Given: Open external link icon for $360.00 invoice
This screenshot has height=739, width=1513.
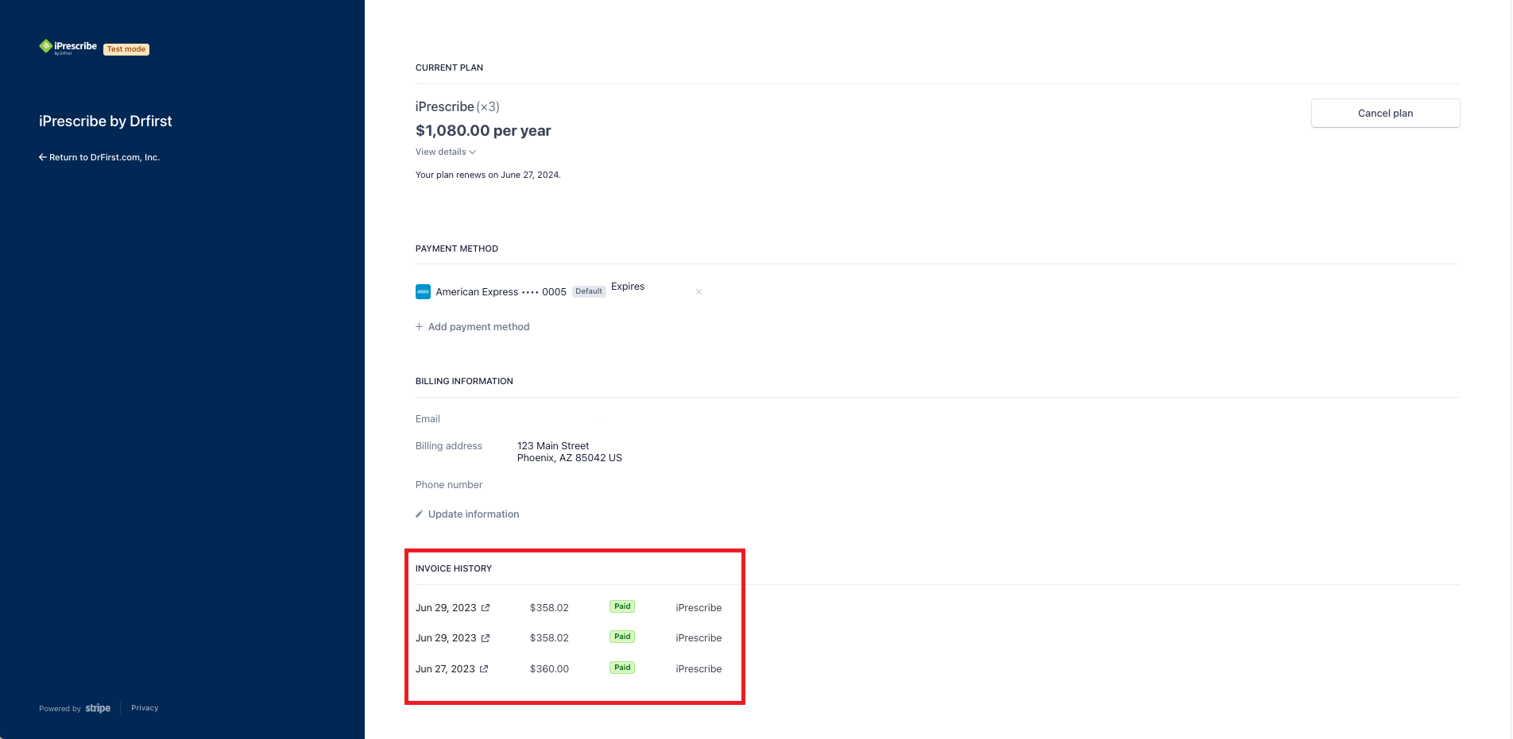Looking at the screenshot, I should [484, 669].
